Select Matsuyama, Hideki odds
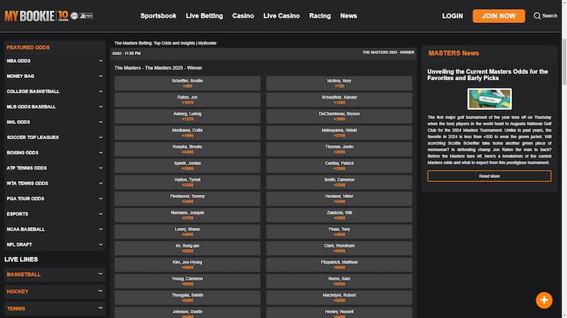567x318 pixels. pyautogui.click(x=339, y=133)
